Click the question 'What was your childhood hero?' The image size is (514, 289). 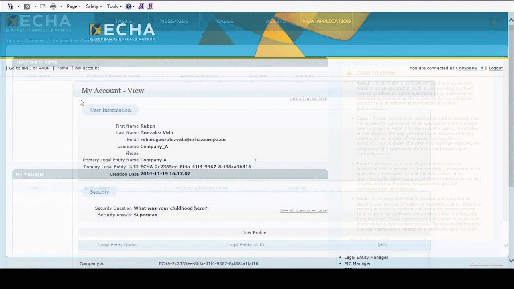point(170,208)
